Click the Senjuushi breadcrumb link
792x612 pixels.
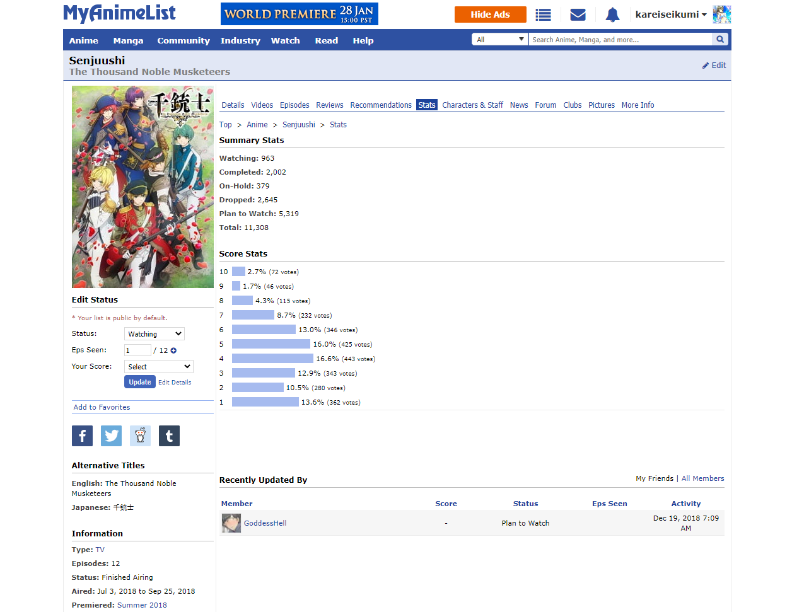(x=299, y=125)
